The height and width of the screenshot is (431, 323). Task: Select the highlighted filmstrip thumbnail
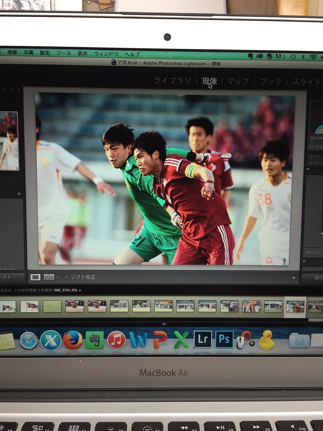click(x=295, y=307)
